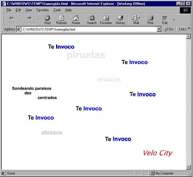The width and height of the screenshot is (193, 177).
Task: Refresh the page using the toolbar icon
Action: pos(61,19)
